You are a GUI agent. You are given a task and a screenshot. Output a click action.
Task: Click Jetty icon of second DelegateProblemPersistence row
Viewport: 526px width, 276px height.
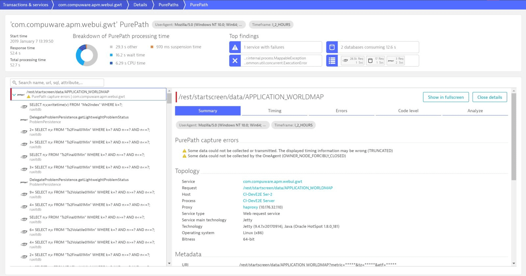coord(24,182)
